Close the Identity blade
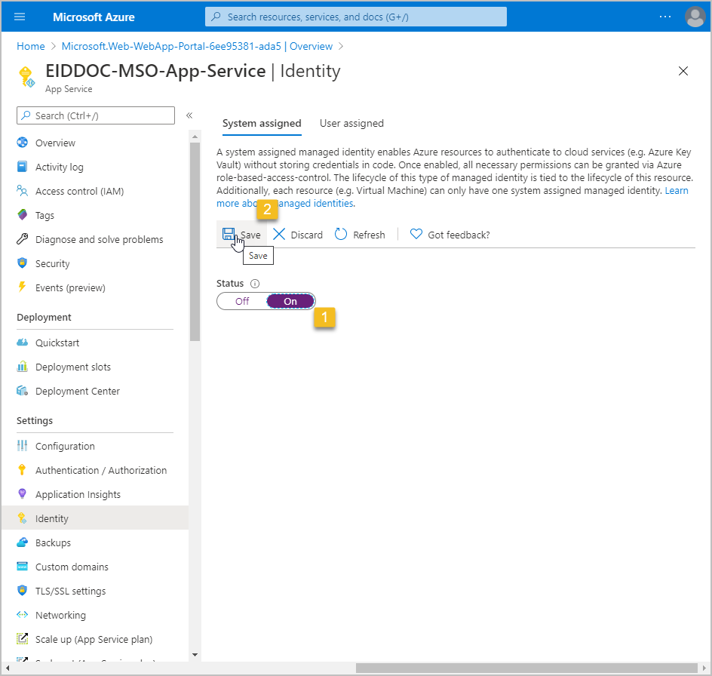The width and height of the screenshot is (712, 676). 683,72
